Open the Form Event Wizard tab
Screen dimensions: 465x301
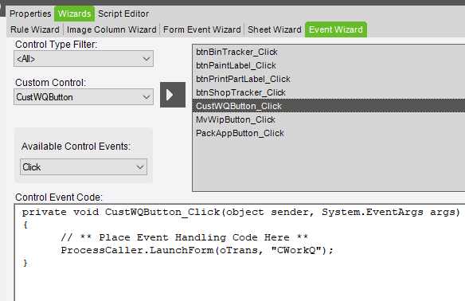pyautogui.click(x=202, y=29)
